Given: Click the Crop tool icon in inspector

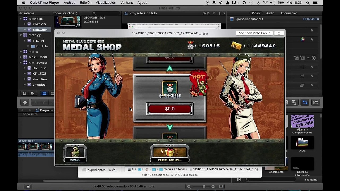Looking at the screenshot, I should coord(302,76).
